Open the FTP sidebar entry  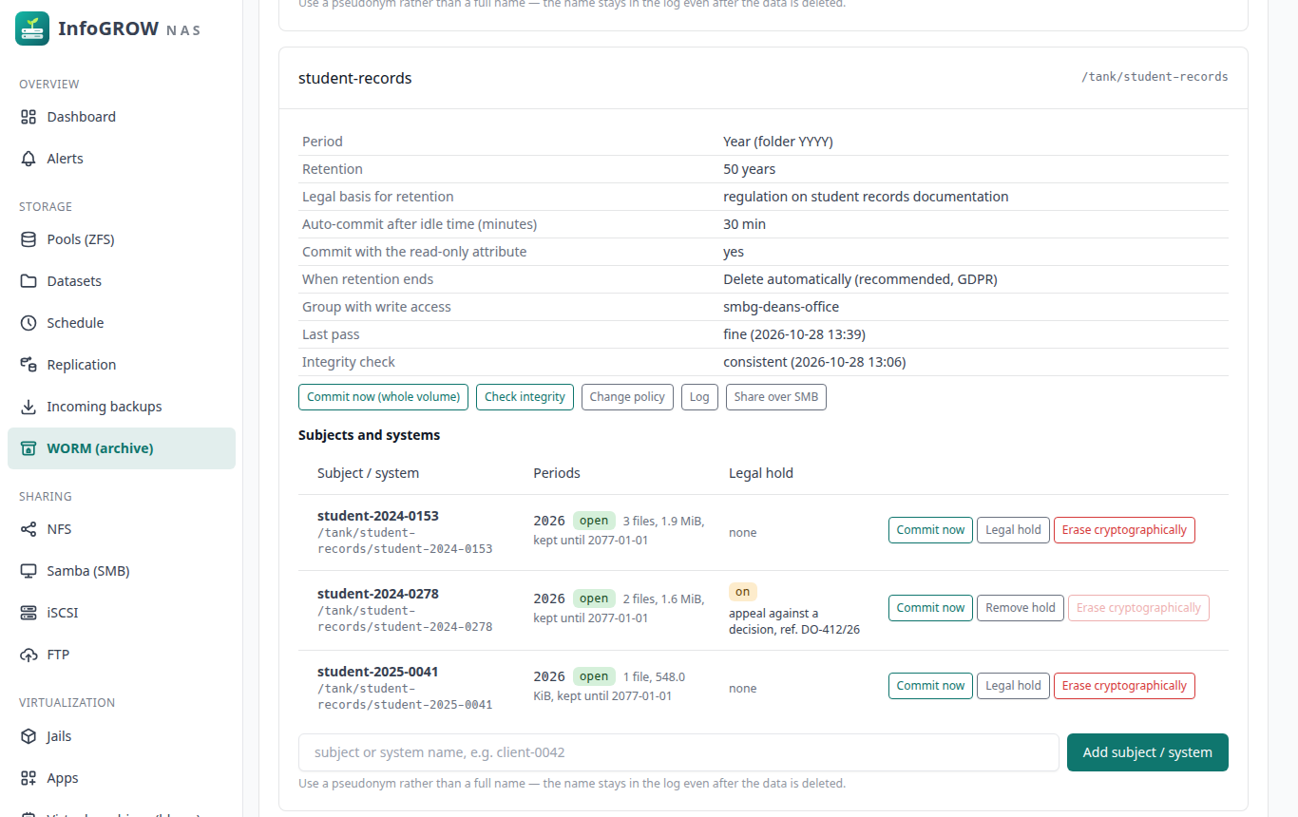(122, 655)
